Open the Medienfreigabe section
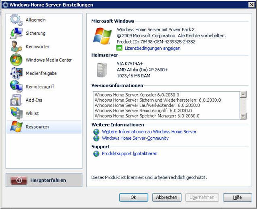The height and width of the screenshot is (209, 257). coord(41,73)
